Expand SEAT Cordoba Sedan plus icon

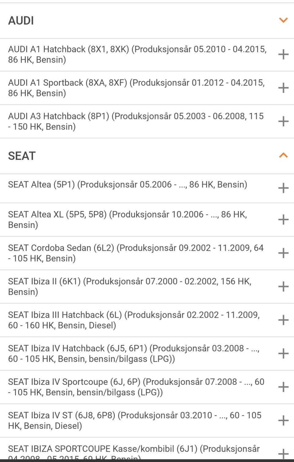tap(283, 253)
